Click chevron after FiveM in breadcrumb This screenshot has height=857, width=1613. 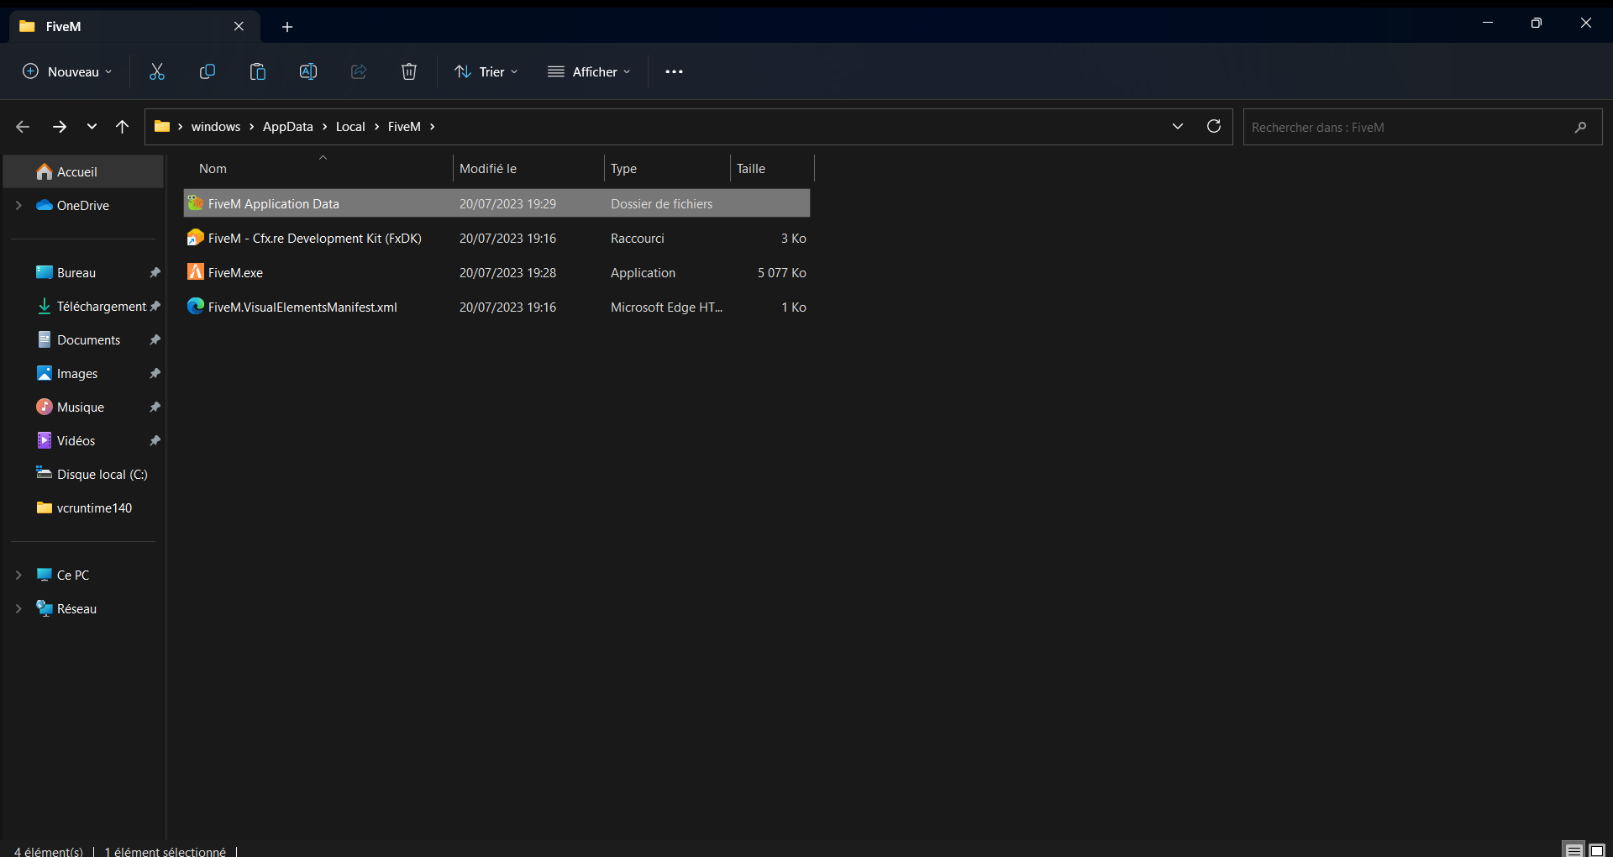click(x=432, y=127)
